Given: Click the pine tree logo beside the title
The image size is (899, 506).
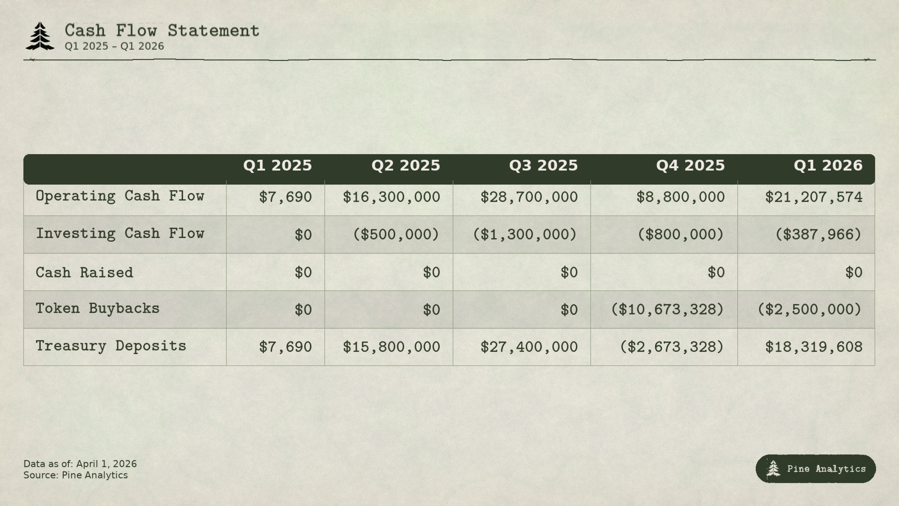Looking at the screenshot, I should [40, 36].
